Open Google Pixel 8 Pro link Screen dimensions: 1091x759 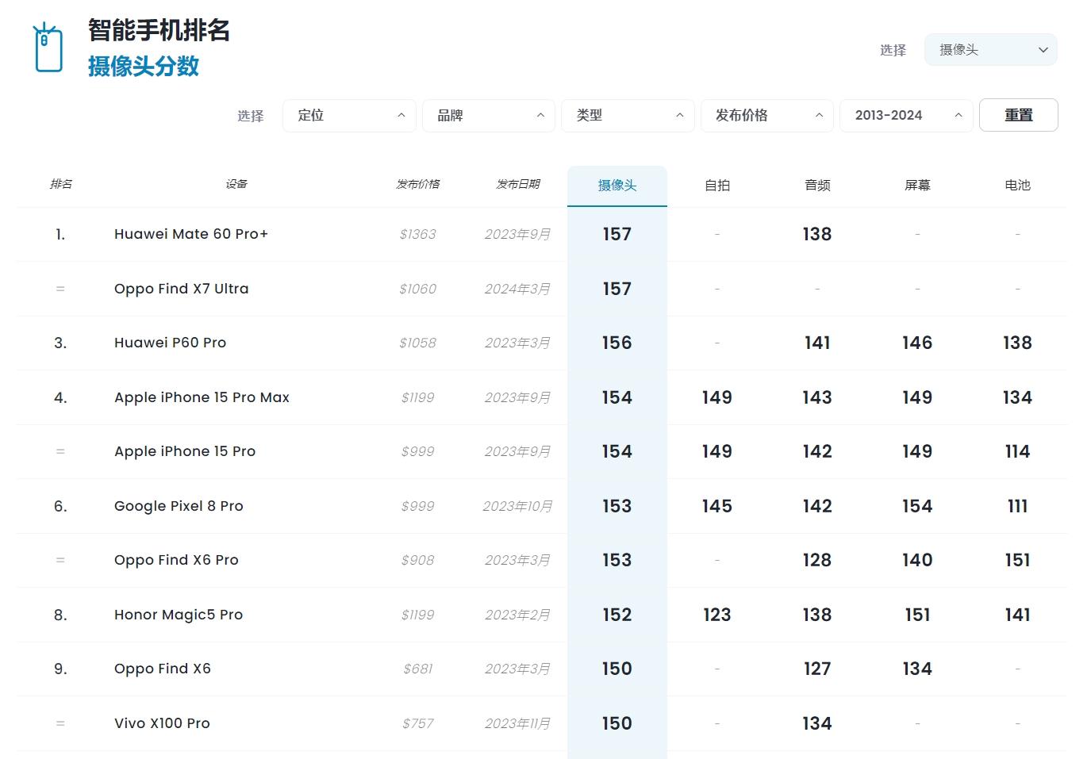(x=179, y=506)
